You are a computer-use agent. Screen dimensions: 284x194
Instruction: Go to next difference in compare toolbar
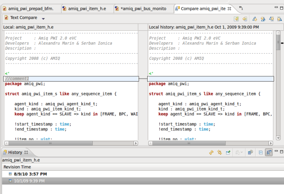(x=255, y=18)
